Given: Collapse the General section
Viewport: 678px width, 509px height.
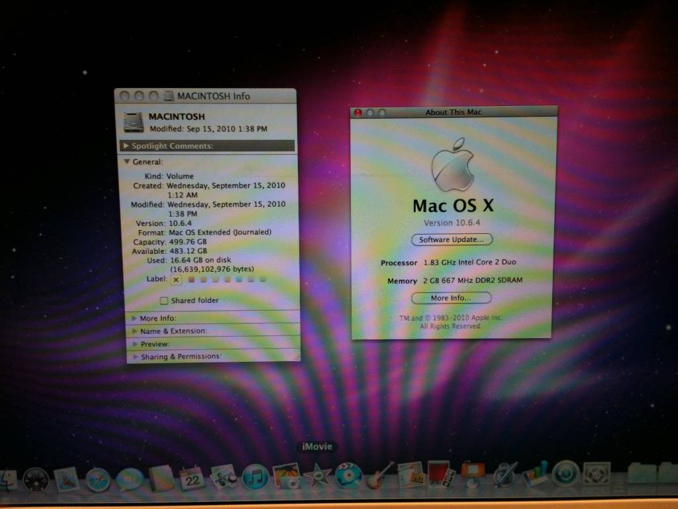Looking at the screenshot, I should click(126, 162).
